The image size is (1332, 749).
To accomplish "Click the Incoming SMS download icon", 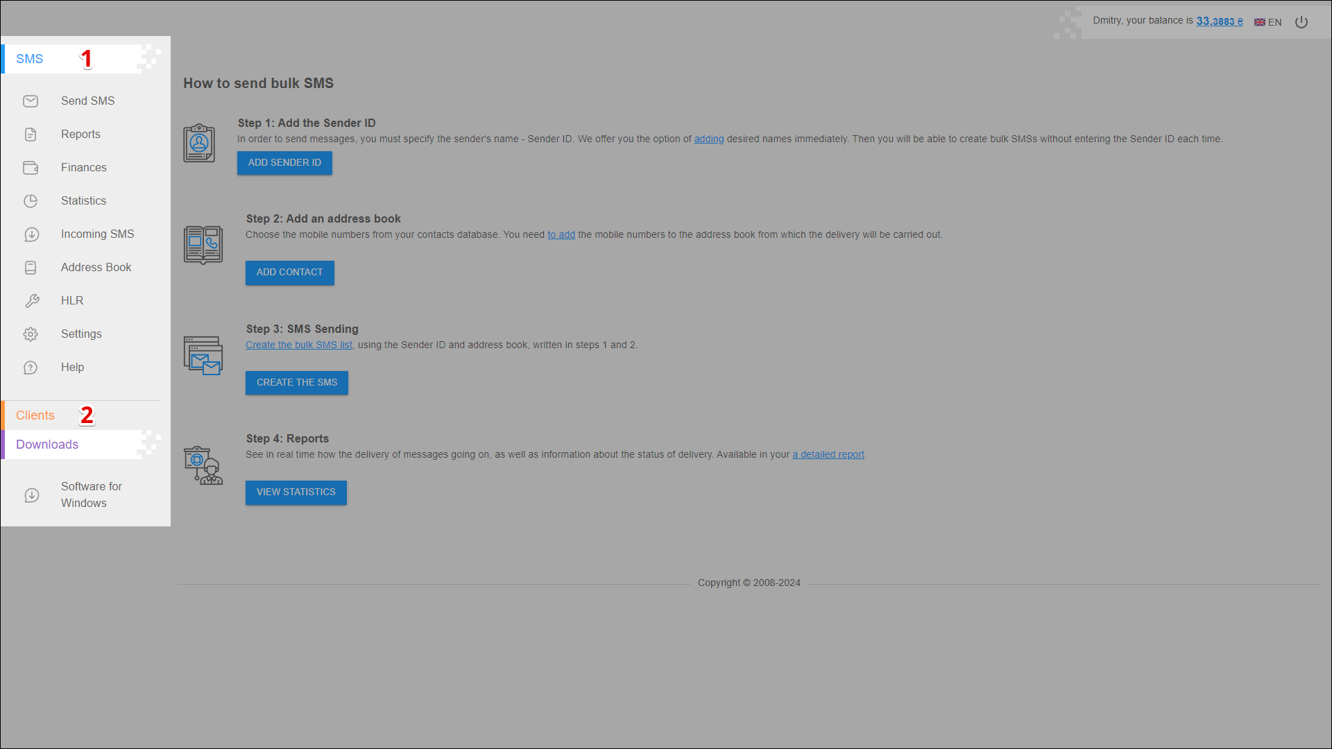I will pos(31,234).
